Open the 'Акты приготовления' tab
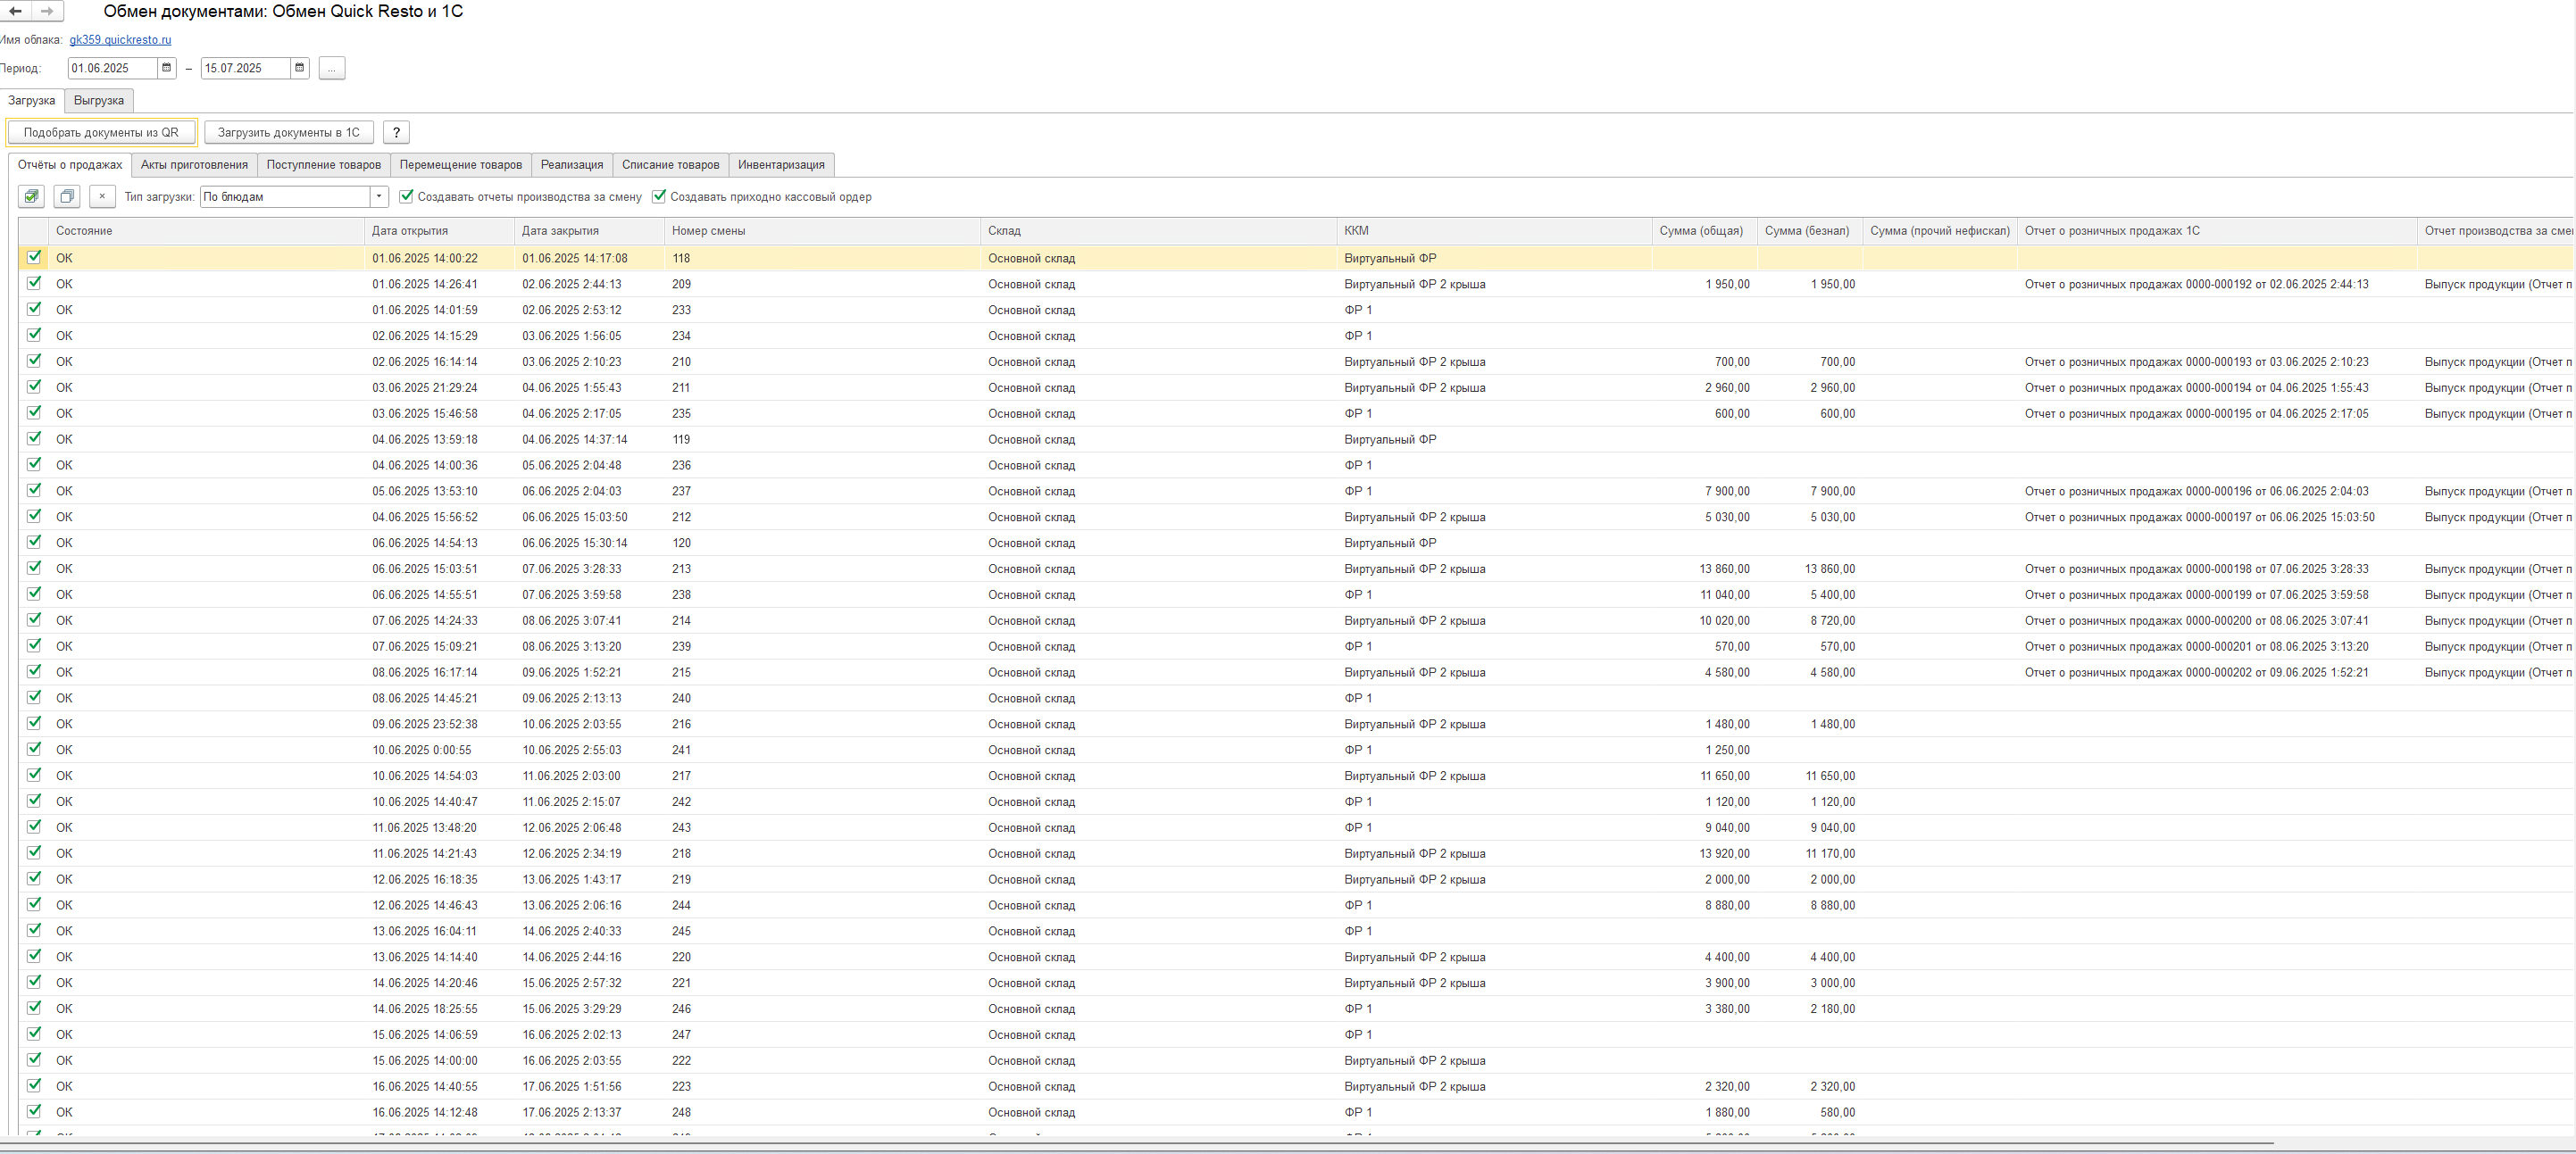The height and width of the screenshot is (1154, 2576). tap(194, 165)
